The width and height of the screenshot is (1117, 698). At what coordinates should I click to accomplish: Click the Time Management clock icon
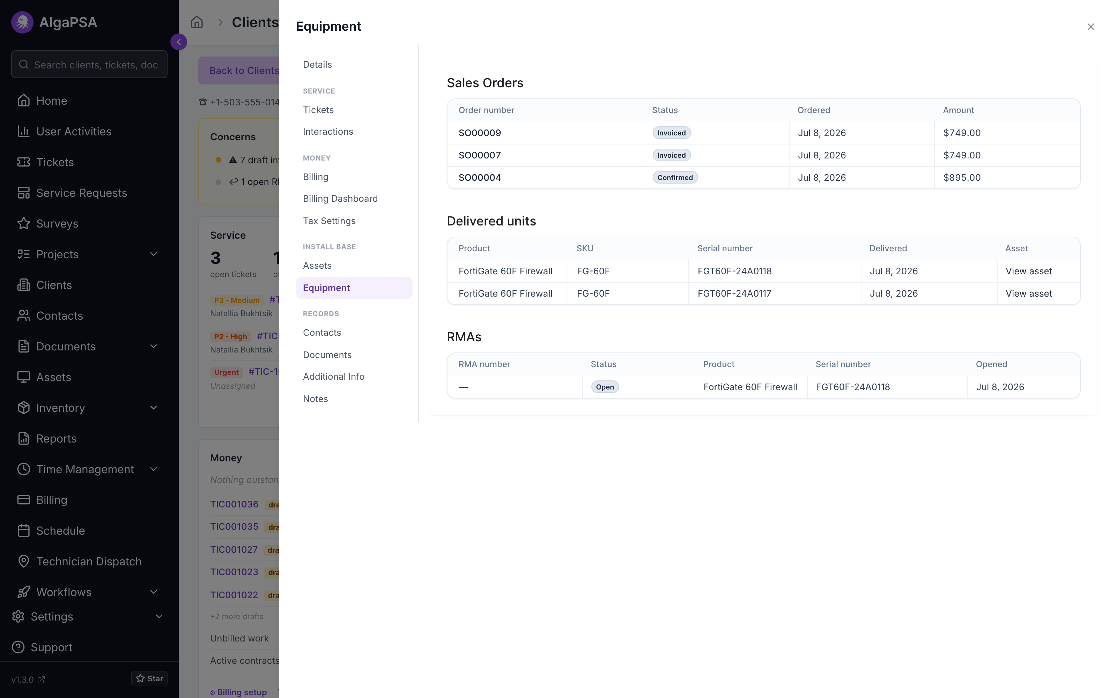point(23,469)
